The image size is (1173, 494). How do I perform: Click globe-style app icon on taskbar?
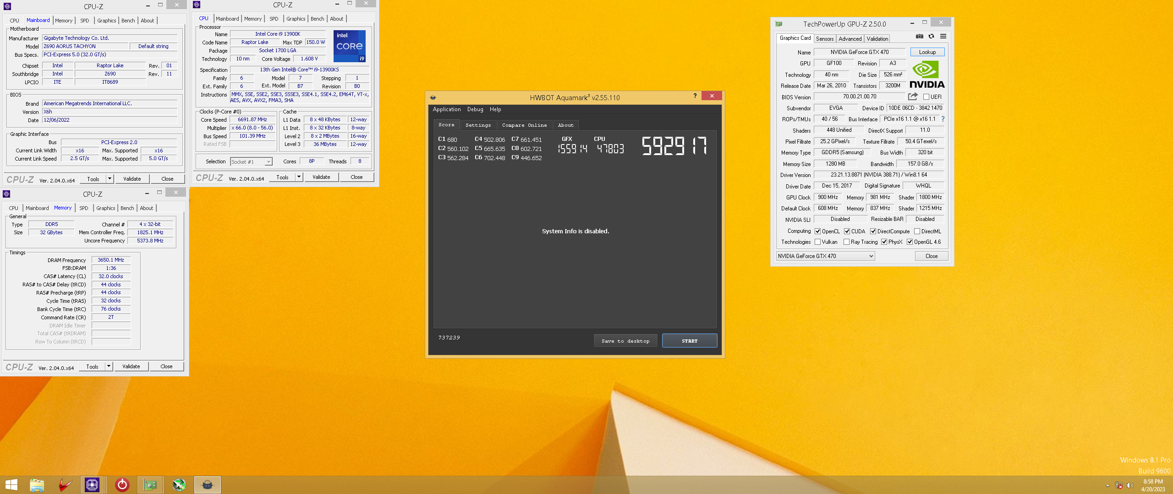click(179, 485)
